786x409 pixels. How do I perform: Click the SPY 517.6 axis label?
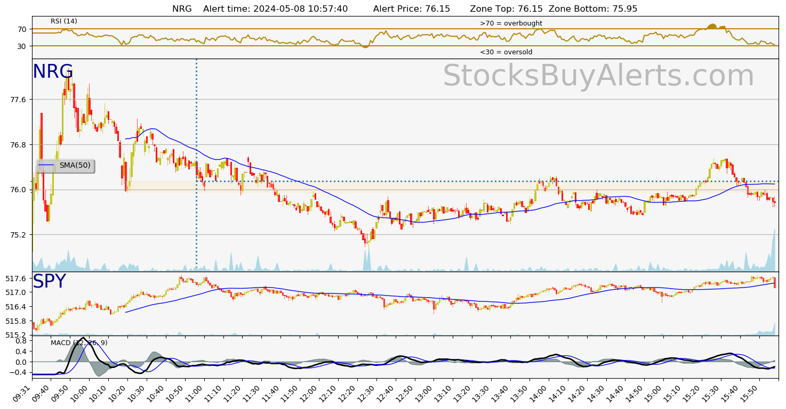(x=15, y=279)
